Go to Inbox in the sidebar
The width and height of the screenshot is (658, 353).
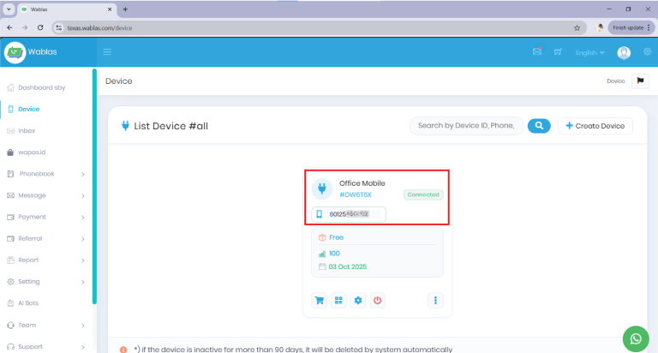pos(27,130)
